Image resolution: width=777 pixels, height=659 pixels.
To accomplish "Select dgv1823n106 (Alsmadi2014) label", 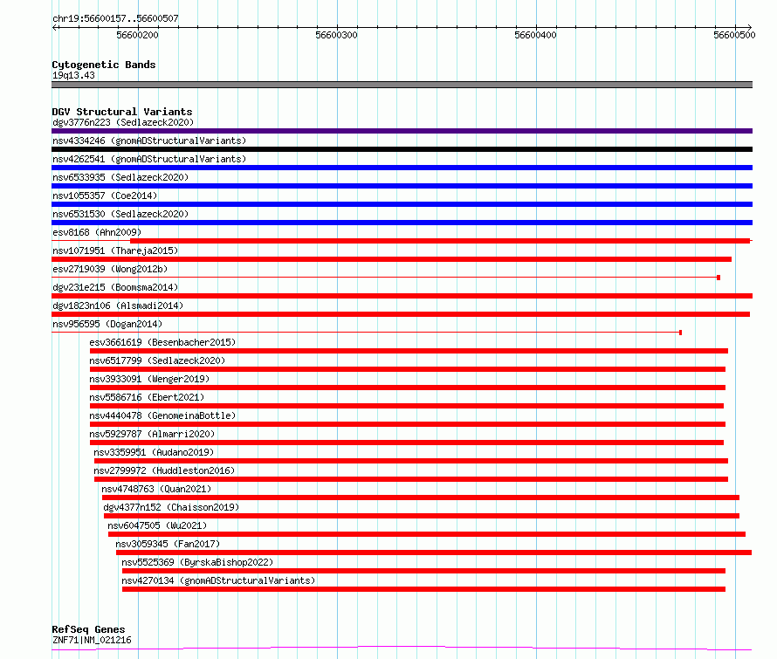I will (118, 305).
